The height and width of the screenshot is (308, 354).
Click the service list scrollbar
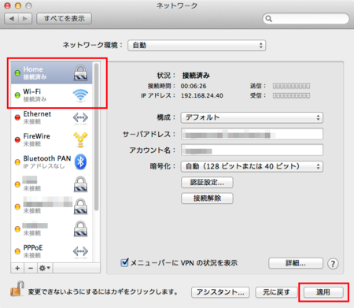click(96, 136)
